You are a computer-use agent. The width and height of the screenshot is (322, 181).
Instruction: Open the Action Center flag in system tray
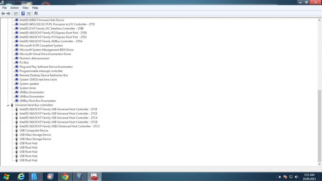point(285,177)
